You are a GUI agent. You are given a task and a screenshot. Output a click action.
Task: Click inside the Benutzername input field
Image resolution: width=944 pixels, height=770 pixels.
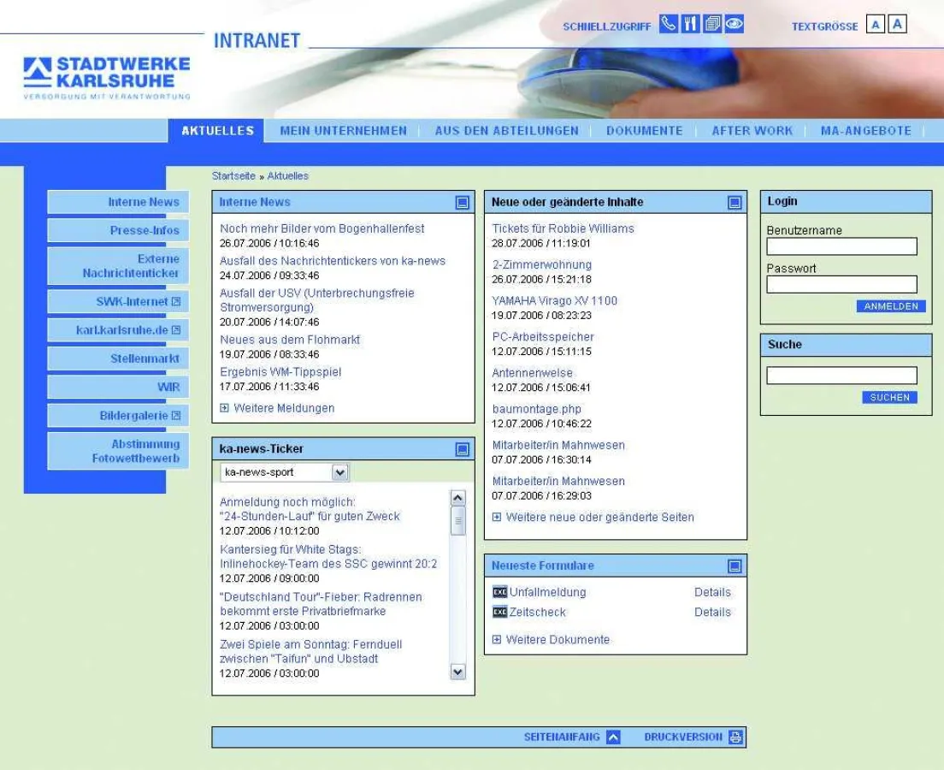(841, 246)
